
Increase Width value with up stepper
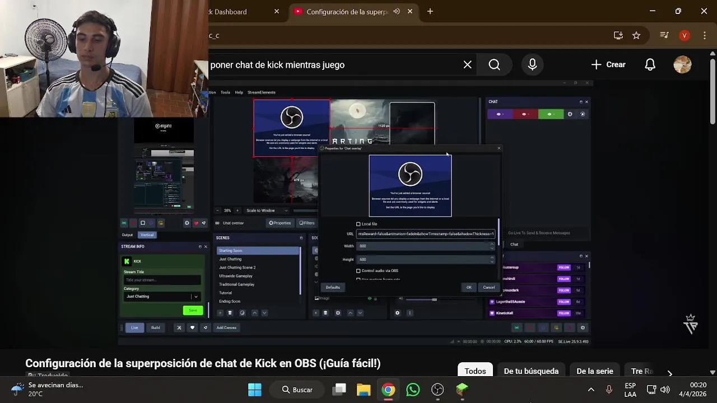(492, 244)
